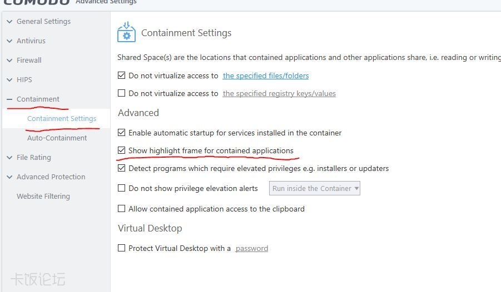This screenshot has width=501, height=292.
Task: Select Containment Settings in sidebar
Action: (x=62, y=119)
